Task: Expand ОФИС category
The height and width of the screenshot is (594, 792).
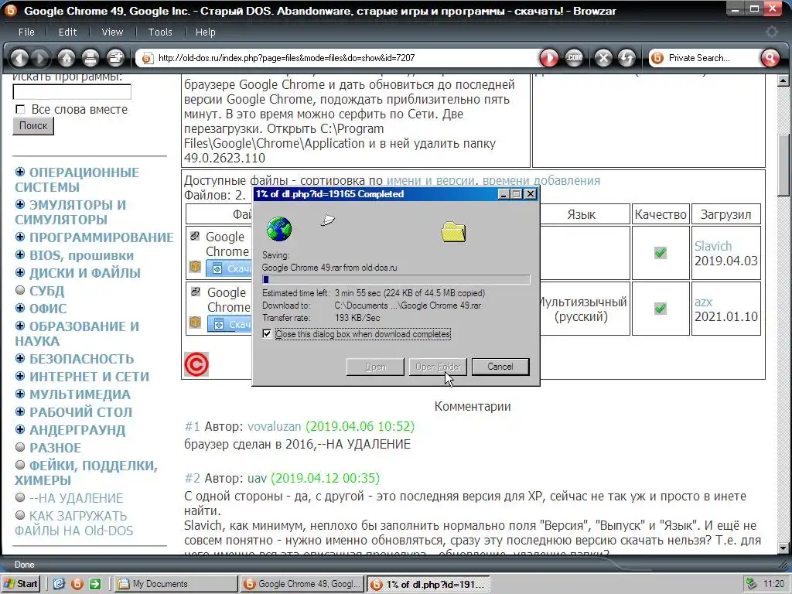Action: [19, 308]
